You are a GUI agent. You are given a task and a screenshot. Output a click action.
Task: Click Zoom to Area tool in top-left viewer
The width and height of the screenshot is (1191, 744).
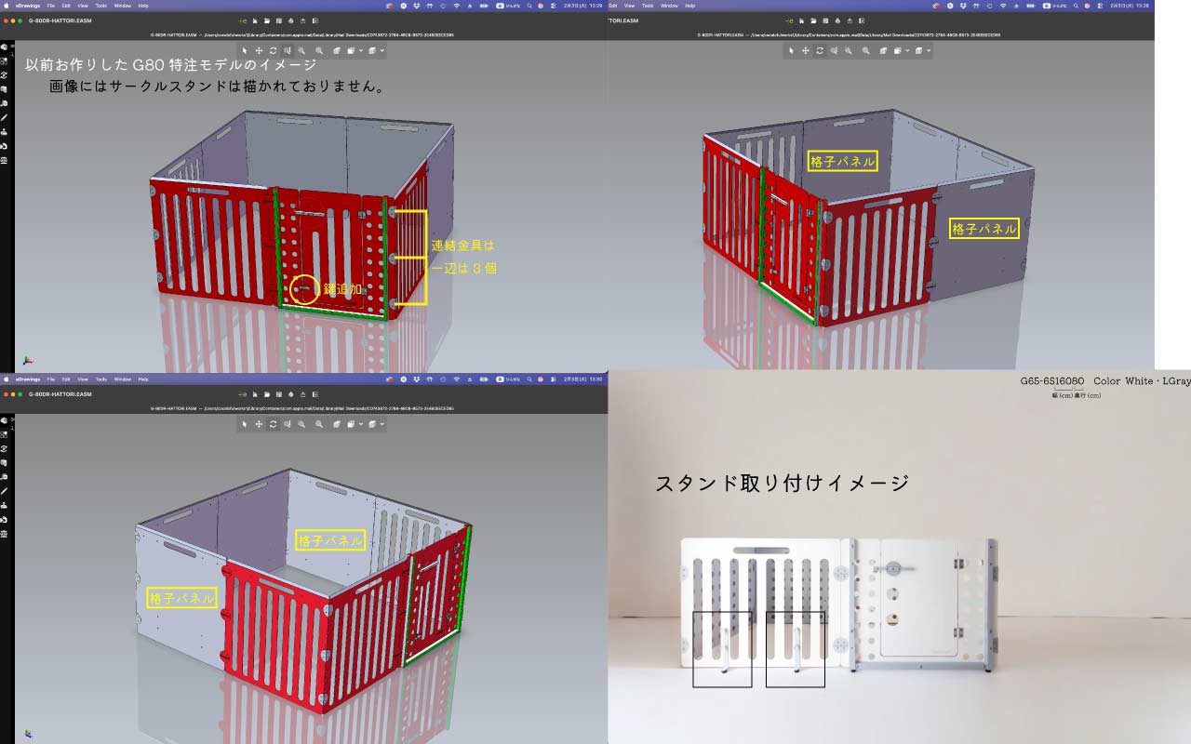click(288, 50)
